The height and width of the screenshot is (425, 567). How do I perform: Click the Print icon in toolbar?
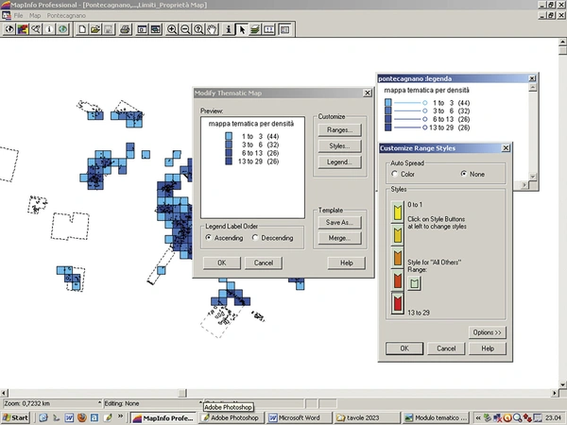(125, 28)
